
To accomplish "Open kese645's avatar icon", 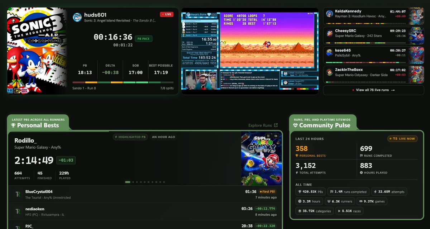I will click(x=330, y=53).
